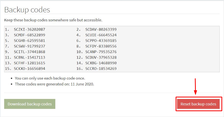Viewport: 224px width, 117px height.
Task: Select backup code SCANP-79535276
Action: (x=101, y=52)
